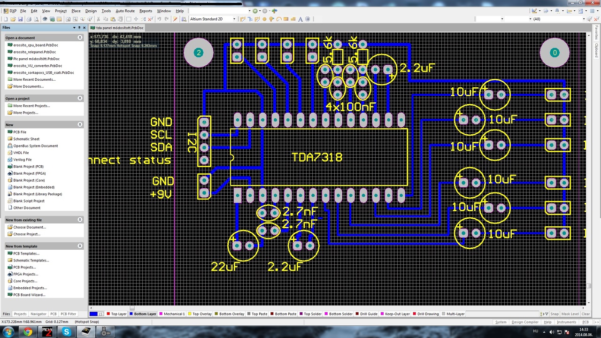601x338 pixels.
Task: Click the Print toolbar icon
Action: 29,19
